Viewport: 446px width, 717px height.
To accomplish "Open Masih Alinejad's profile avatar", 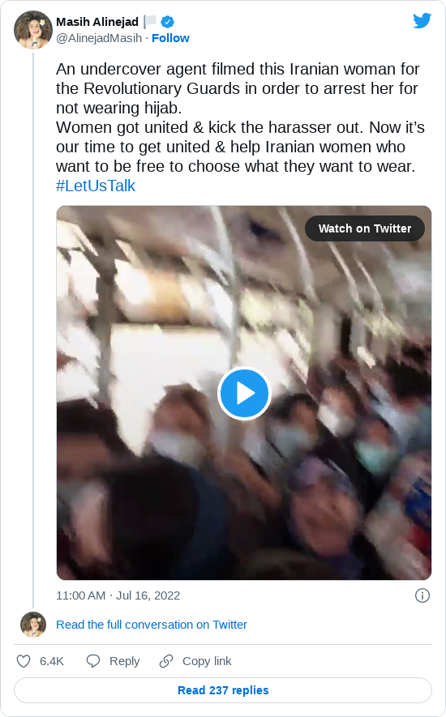I will 33,30.
